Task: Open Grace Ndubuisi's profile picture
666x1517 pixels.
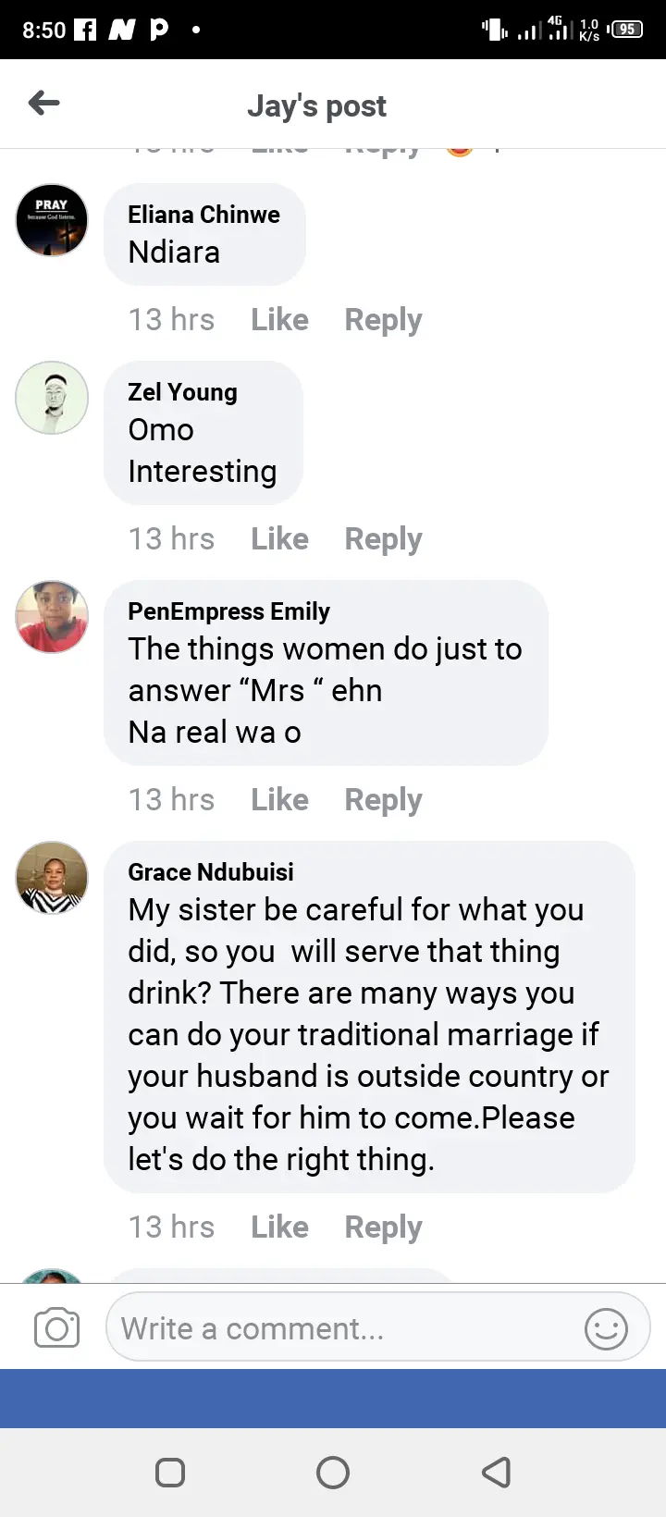Action: (x=52, y=878)
